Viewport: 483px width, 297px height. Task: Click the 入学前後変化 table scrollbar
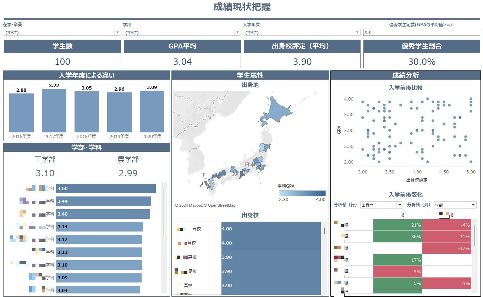(x=475, y=235)
